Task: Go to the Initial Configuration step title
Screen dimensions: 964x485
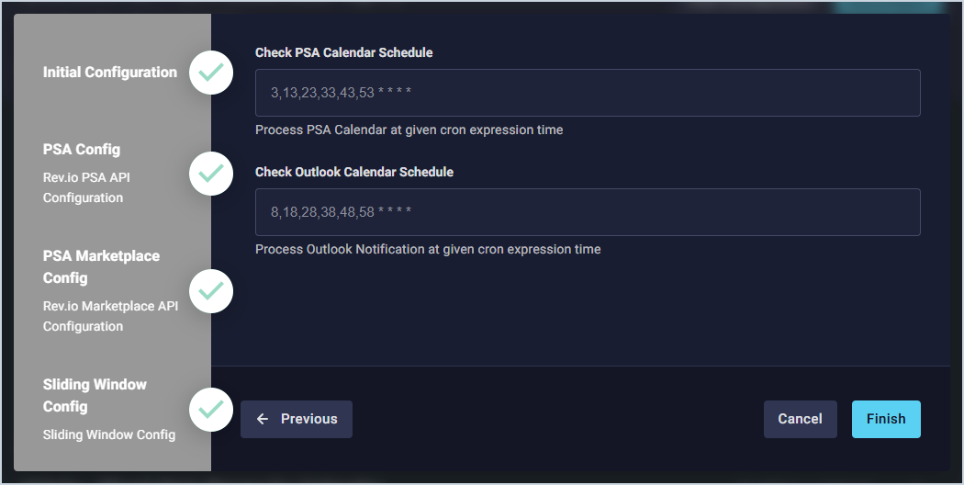Action: click(110, 73)
